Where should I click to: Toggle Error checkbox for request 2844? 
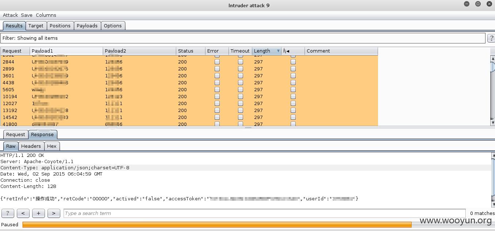tap(217, 62)
